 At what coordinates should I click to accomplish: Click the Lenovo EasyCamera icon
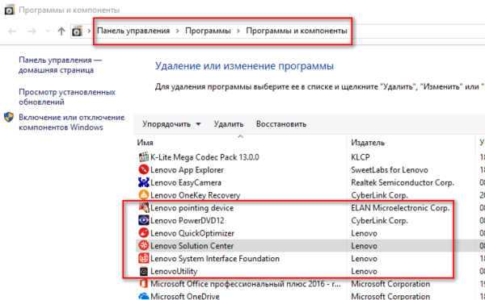coord(144,182)
